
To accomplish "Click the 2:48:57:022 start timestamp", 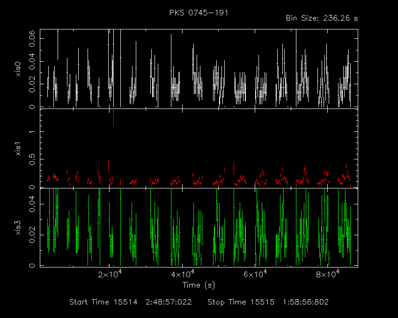I will click(169, 302).
